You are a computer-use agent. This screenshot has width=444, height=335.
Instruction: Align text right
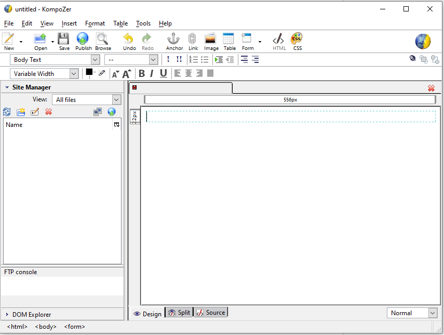[199, 73]
